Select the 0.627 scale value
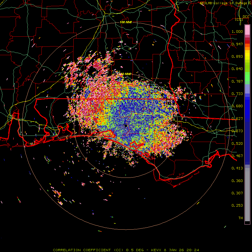The height and width of the screenshot is (252, 252). (x=237, y=119)
